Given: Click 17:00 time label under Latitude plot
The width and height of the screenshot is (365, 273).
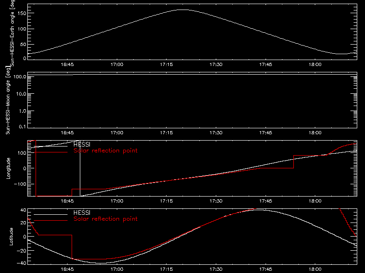Looking at the screenshot, I should pyautogui.click(x=117, y=269).
